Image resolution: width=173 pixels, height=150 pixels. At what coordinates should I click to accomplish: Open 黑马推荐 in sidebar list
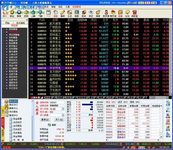(x=13, y=52)
